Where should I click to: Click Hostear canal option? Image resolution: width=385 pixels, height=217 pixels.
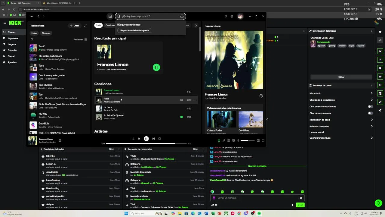[316, 132]
